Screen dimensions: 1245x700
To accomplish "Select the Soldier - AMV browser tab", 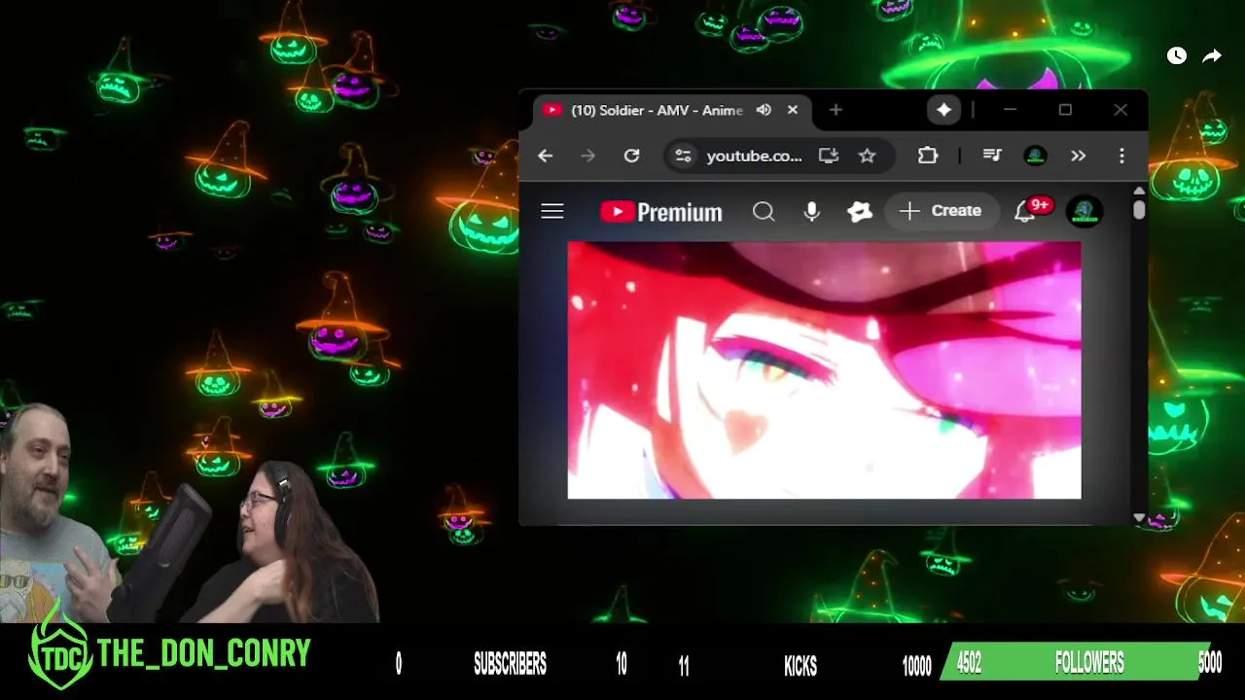I will click(671, 110).
